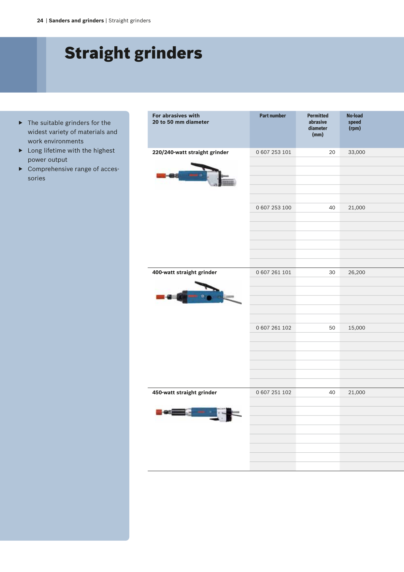This screenshot has width=404, height=572.
Task: Click the abrasive diameter value 20
Action: [x=332, y=152]
